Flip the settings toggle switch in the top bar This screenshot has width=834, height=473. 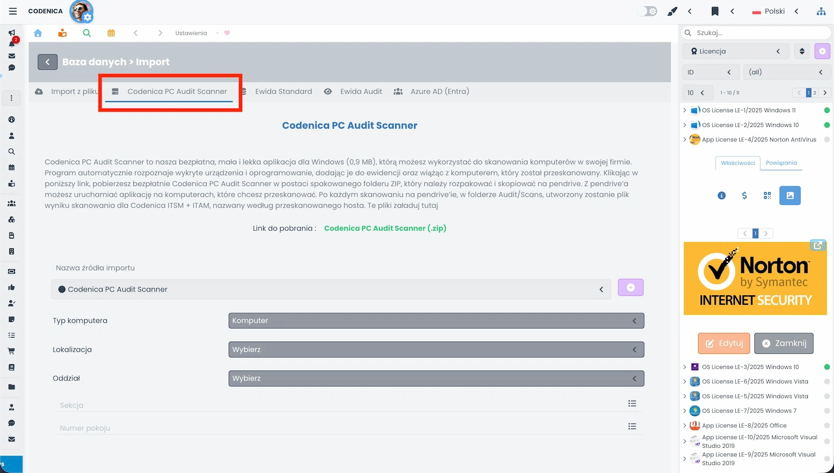coord(647,10)
